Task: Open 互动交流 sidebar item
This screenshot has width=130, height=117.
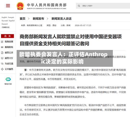Action: click(9, 64)
